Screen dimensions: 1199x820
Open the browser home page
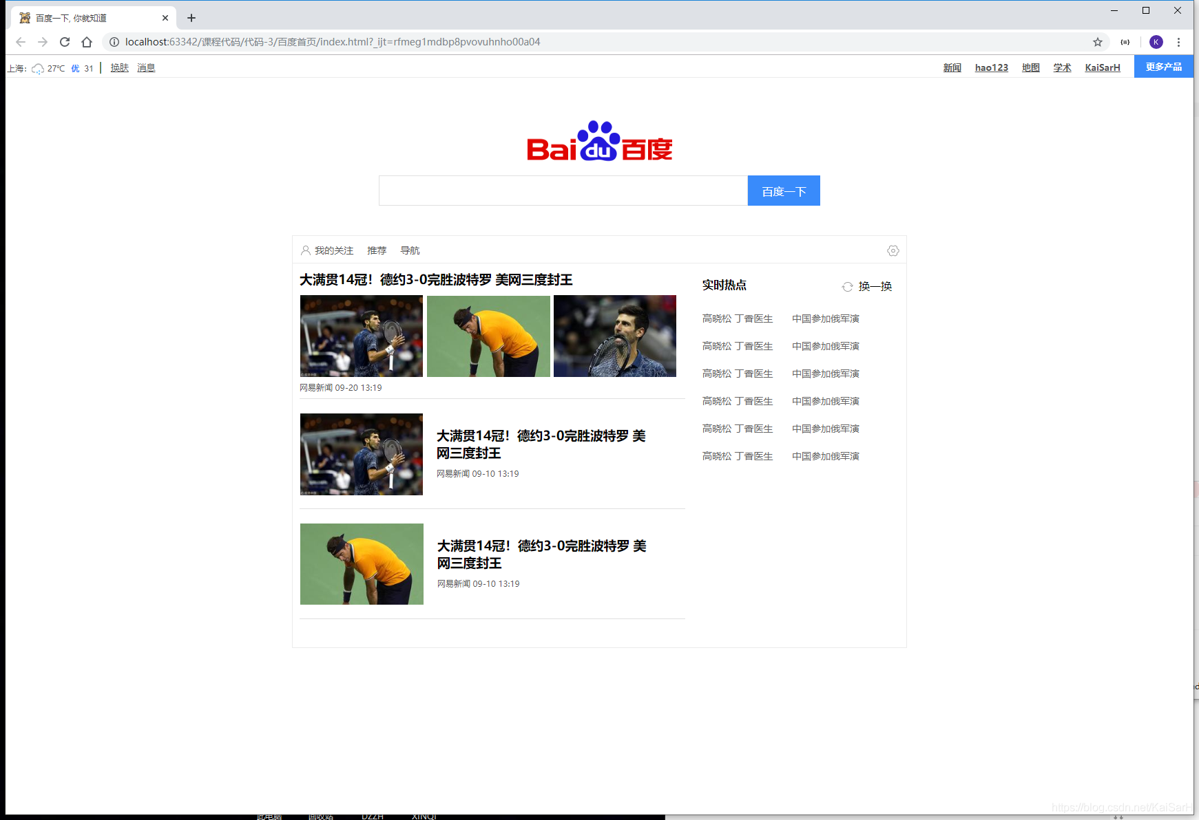87,42
